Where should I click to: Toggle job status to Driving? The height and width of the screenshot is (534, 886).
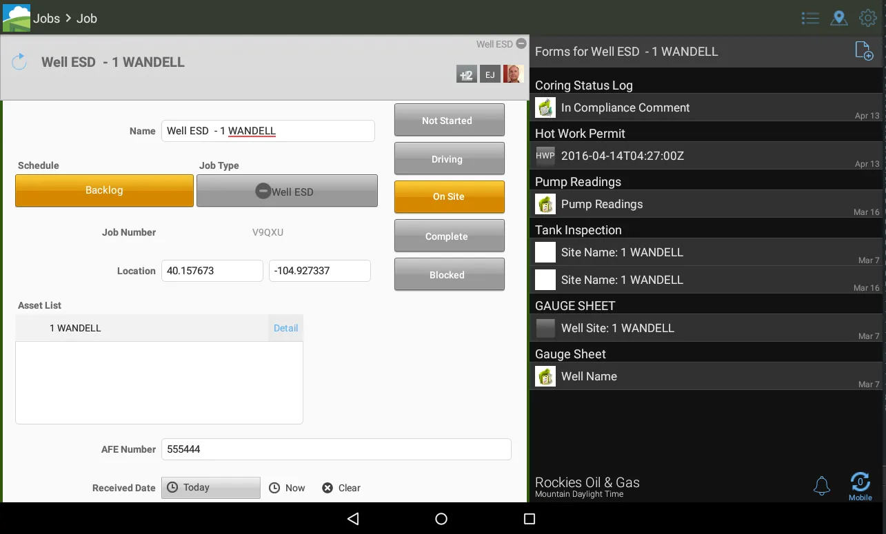point(449,158)
